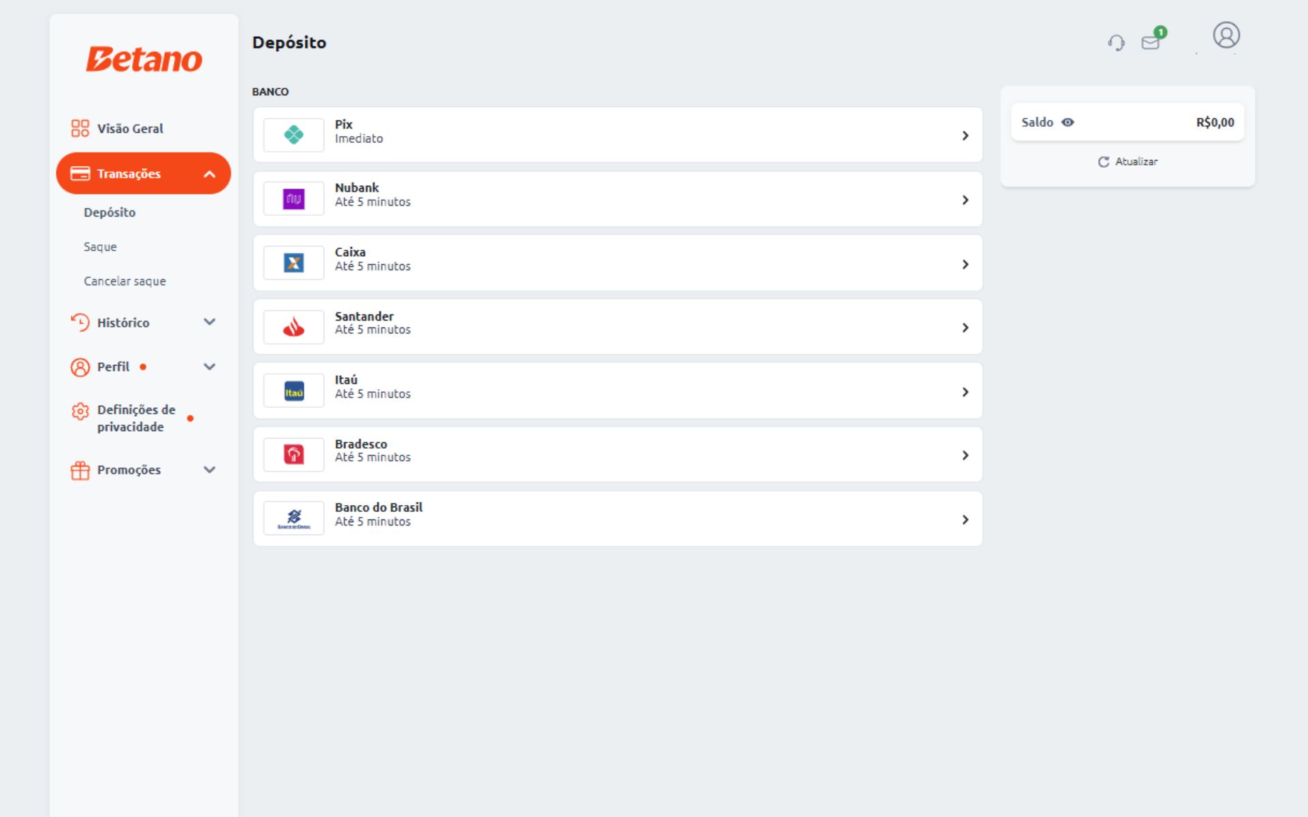Image resolution: width=1308 pixels, height=817 pixels.
Task: Toggle balance visibility eye icon
Action: [x=1068, y=123]
